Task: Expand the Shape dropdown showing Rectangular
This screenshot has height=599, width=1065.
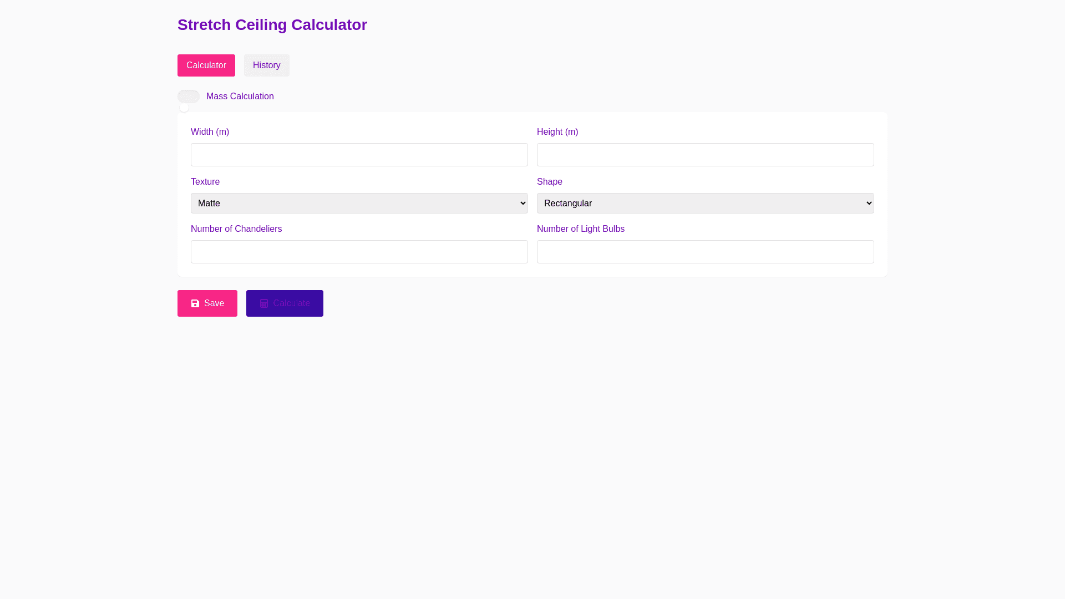Action: [x=705, y=204]
